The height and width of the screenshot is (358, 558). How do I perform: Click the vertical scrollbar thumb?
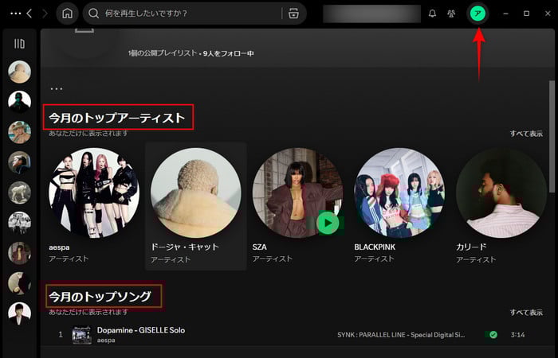pyautogui.click(x=552, y=137)
